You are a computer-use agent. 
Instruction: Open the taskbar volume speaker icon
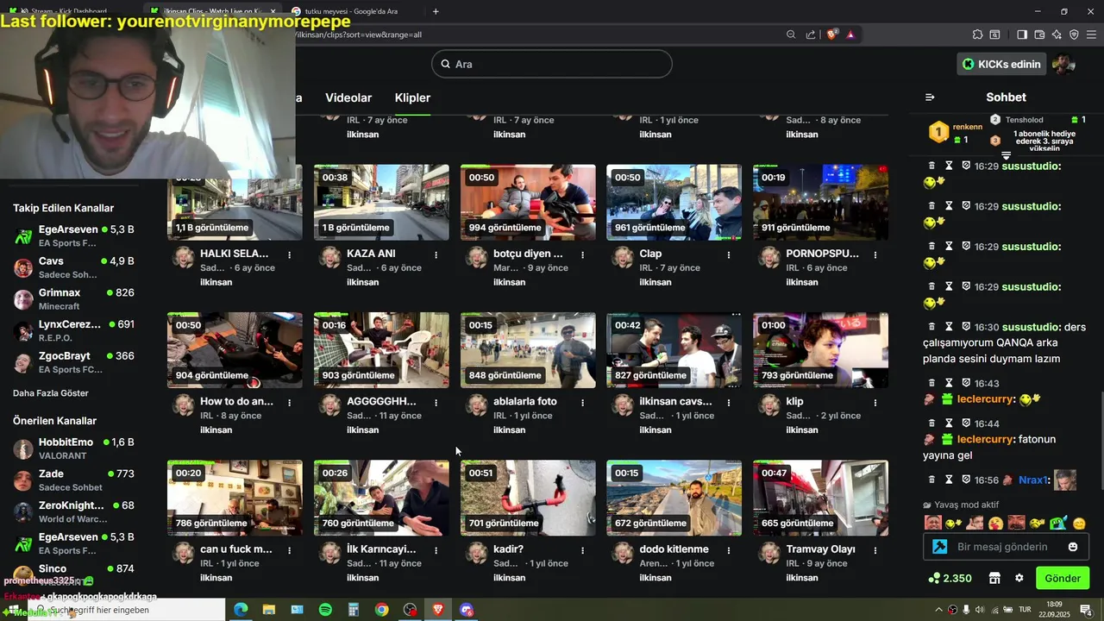(x=980, y=610)
